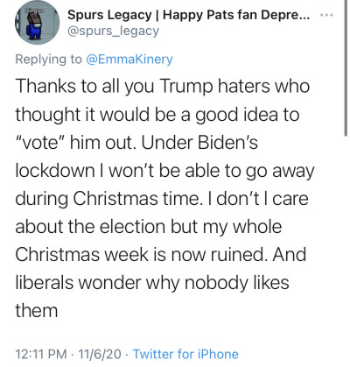Screen dimensions: 350x367
Task: Click the scrollbar on the right edge
Action: coord(346,67)
